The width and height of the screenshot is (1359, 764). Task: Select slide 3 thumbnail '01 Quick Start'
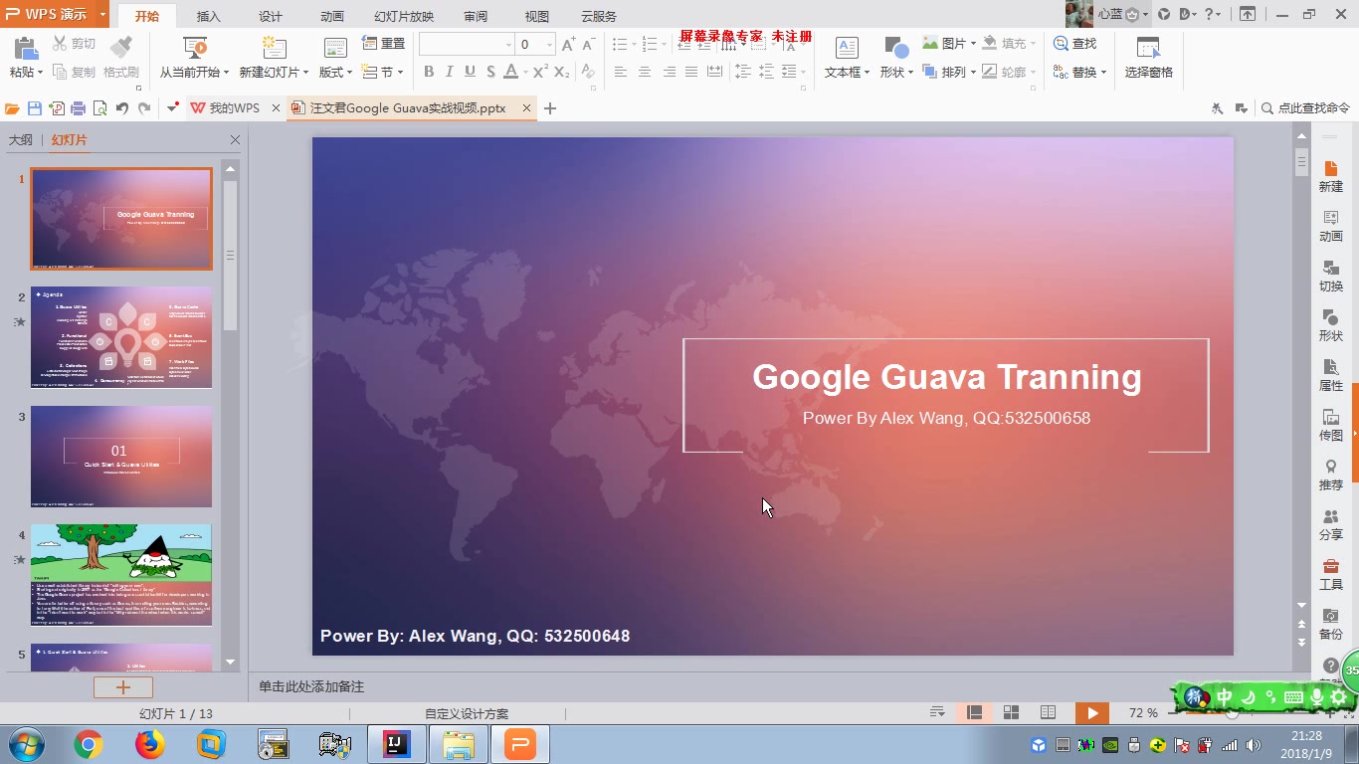tap(121, 457)
